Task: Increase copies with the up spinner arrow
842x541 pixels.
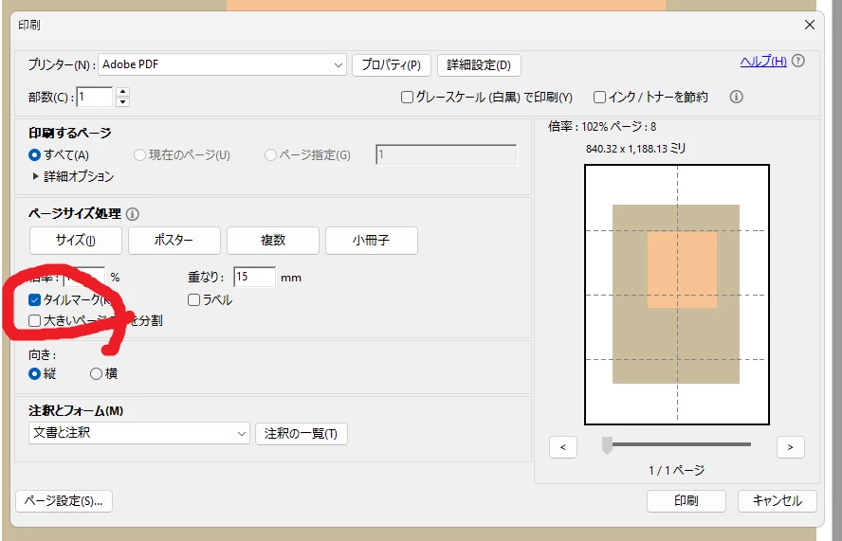Action: click(123, 92)
